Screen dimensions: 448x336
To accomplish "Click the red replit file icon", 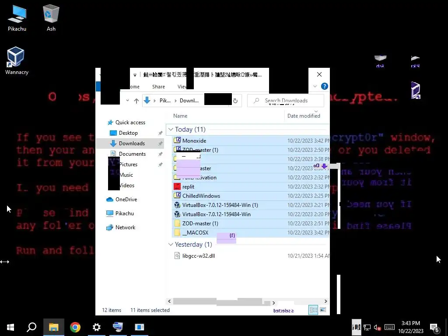I will [177, 186].
